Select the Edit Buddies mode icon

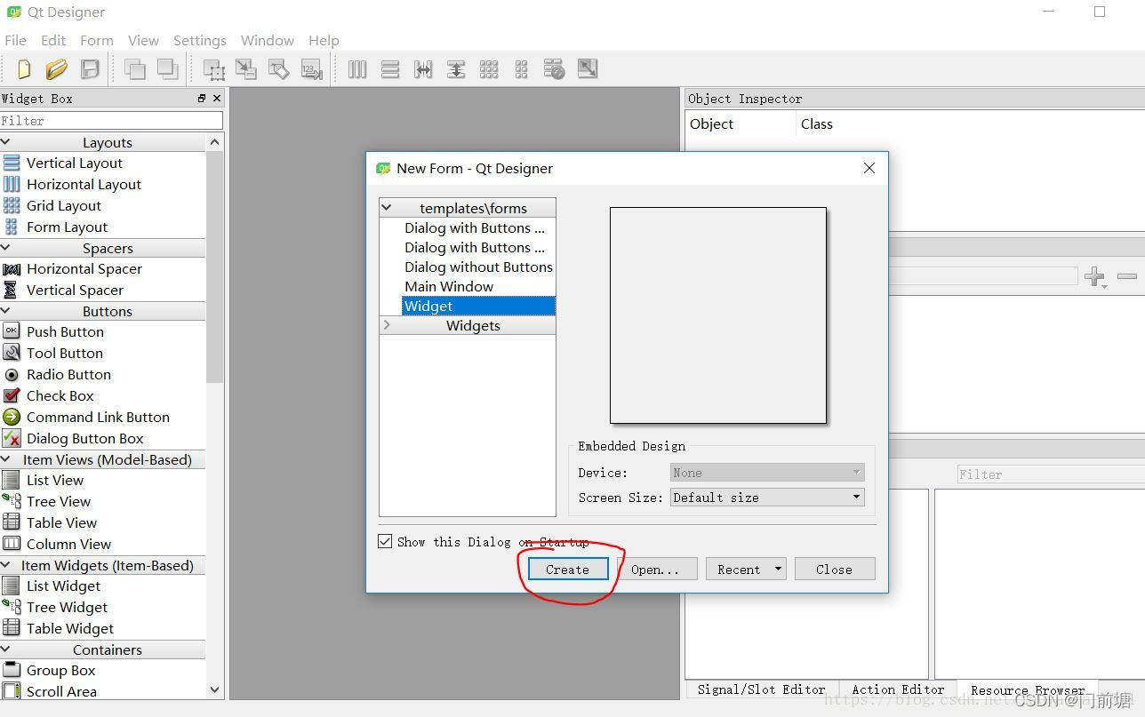pos(278,68)
